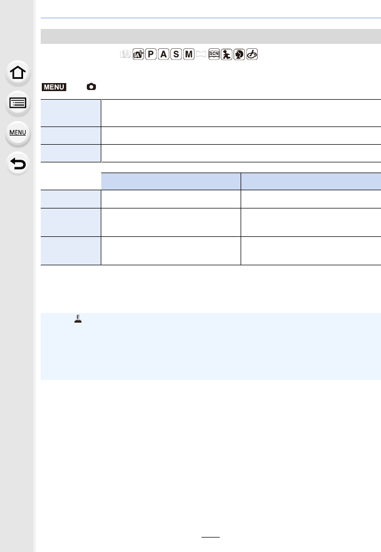Pick the running child mode icon
Image resolution: width=381 pixels, height=552 pixels.
pos(227,54)
